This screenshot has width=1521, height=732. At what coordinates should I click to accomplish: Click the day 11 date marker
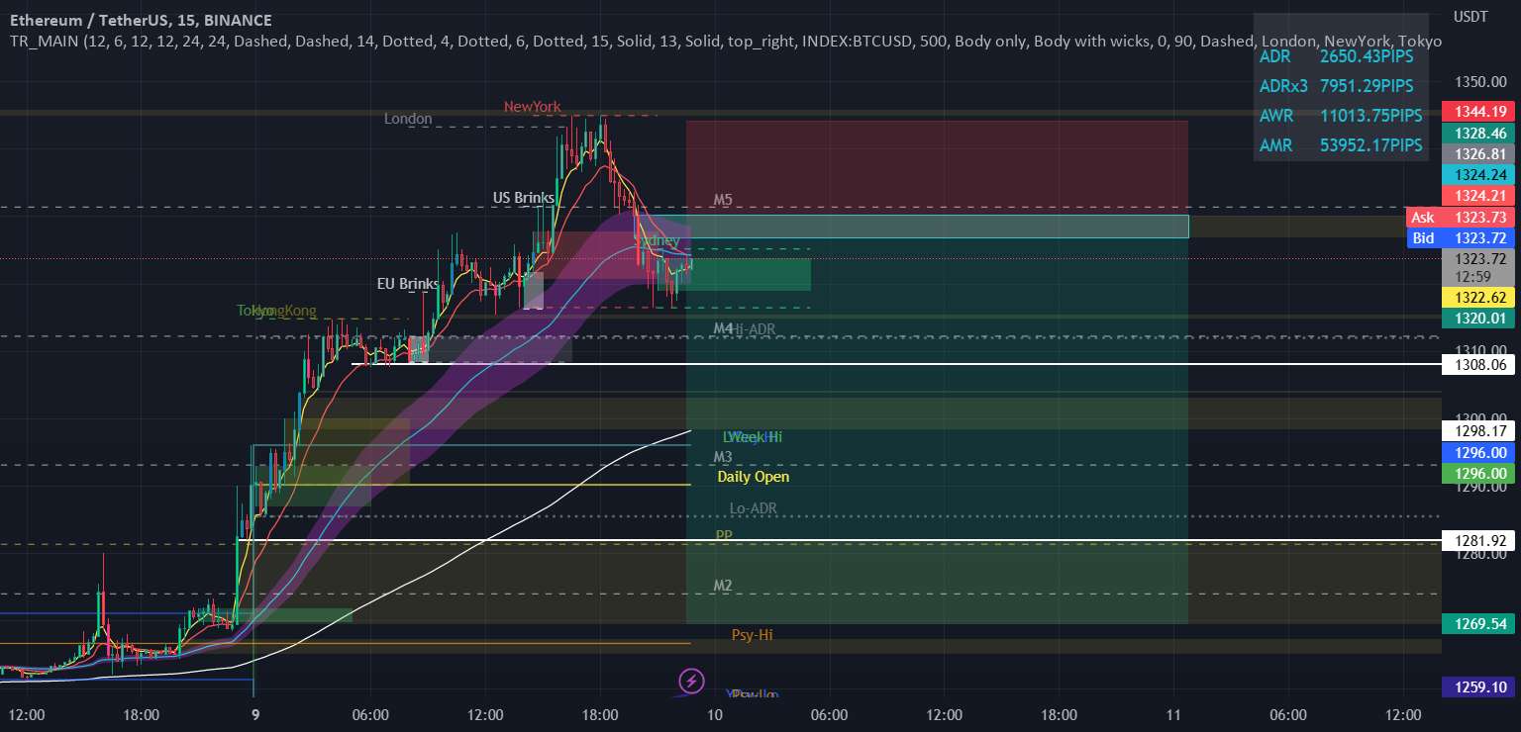point(1173,714)
